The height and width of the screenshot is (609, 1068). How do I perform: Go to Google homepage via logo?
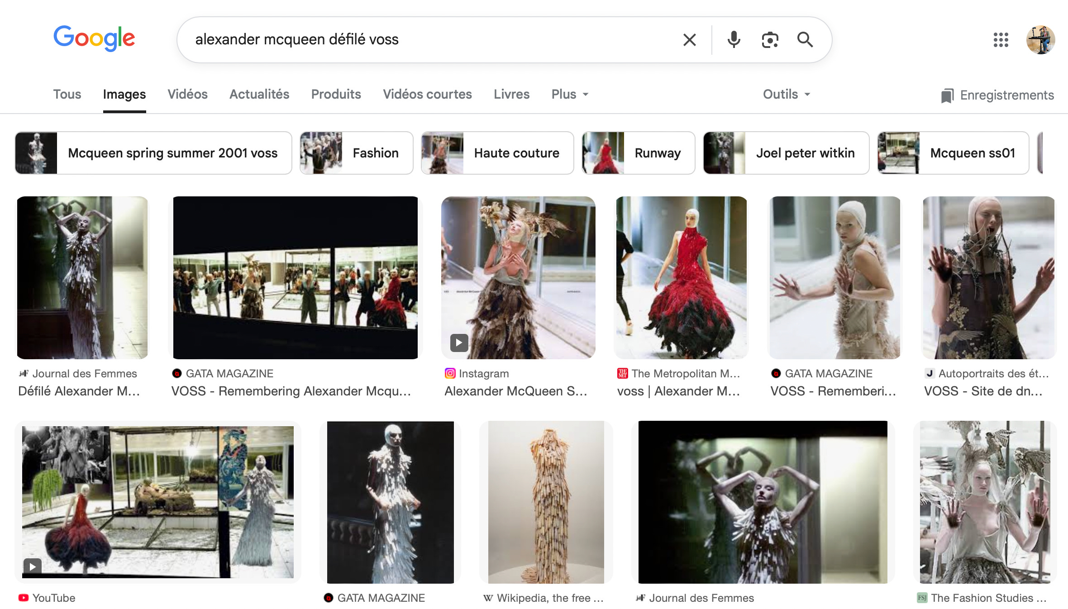coord(94,38)
